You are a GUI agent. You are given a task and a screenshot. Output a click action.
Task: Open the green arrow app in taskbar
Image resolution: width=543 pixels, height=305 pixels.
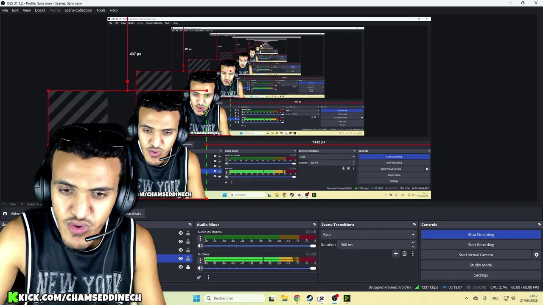(x=347, y=298)
